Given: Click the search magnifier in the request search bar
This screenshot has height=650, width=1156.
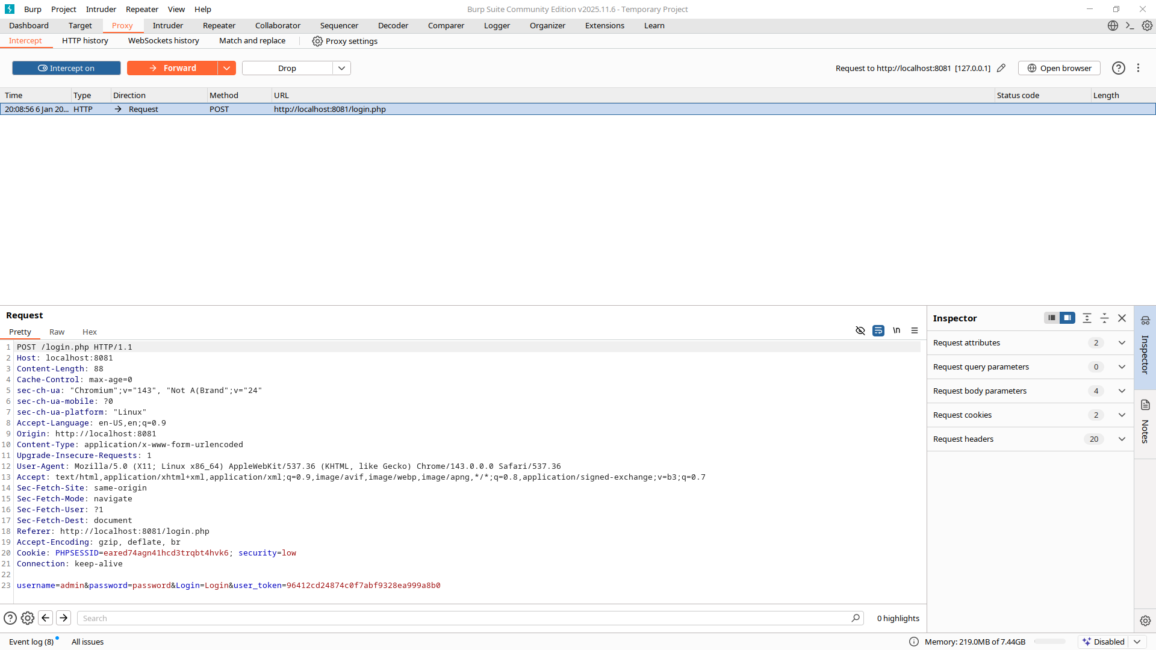Looking at the screenshot, I should click(857, 618).
